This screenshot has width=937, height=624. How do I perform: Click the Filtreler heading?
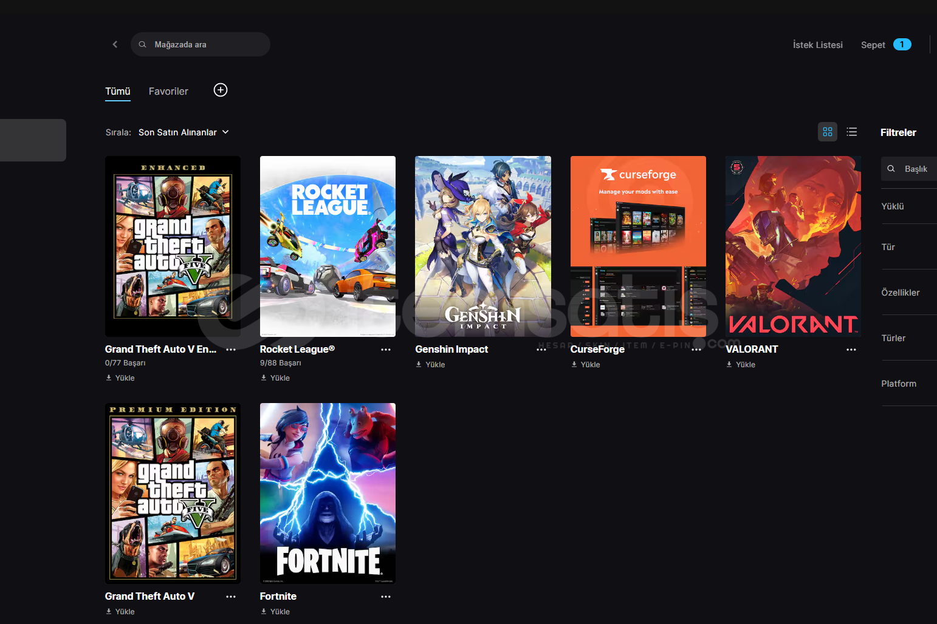[x=898, y=132]
